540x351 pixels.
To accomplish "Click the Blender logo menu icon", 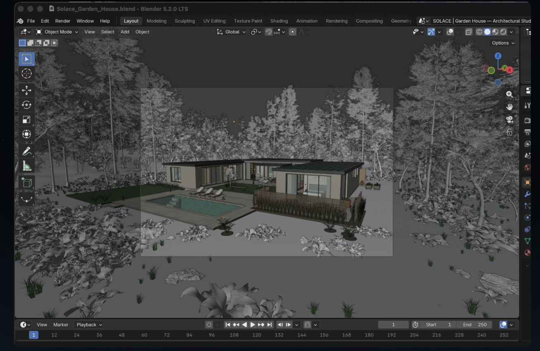I will (20, 21).
